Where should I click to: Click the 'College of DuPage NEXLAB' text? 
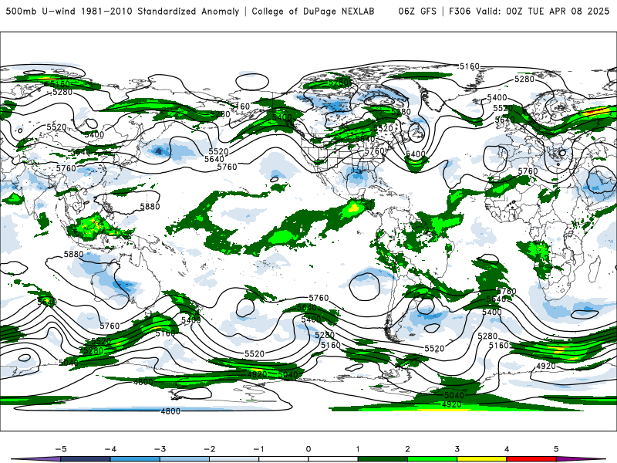click(x=313, y=12)
